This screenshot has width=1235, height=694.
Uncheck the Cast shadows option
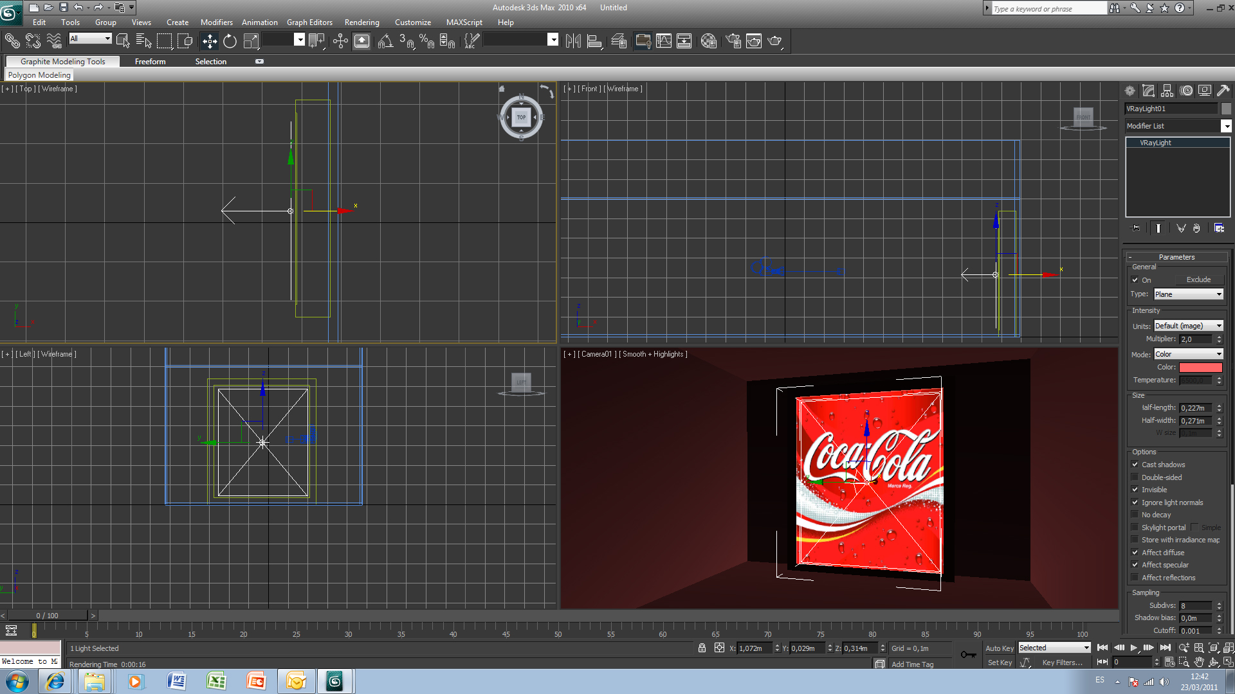[1135, 465]
